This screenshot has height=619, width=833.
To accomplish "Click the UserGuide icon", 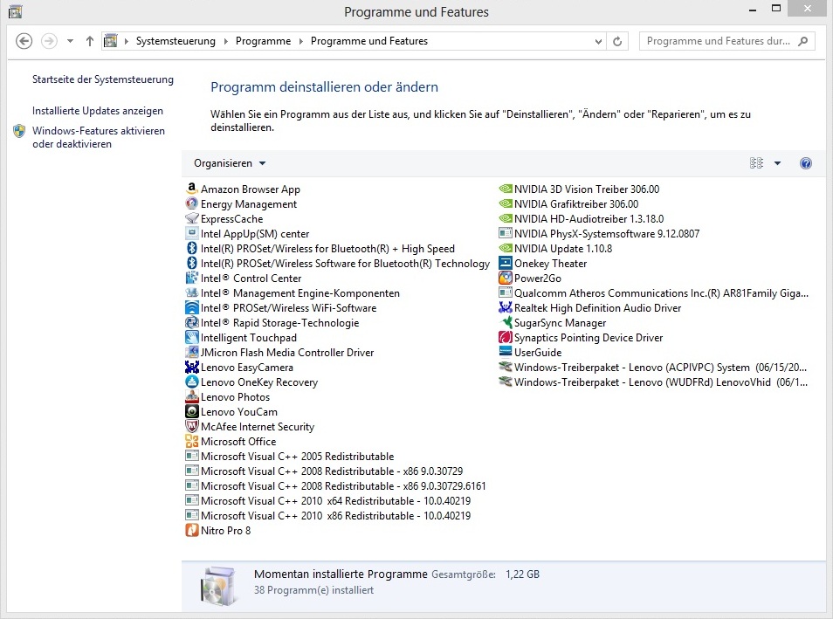I will [506, 352].
